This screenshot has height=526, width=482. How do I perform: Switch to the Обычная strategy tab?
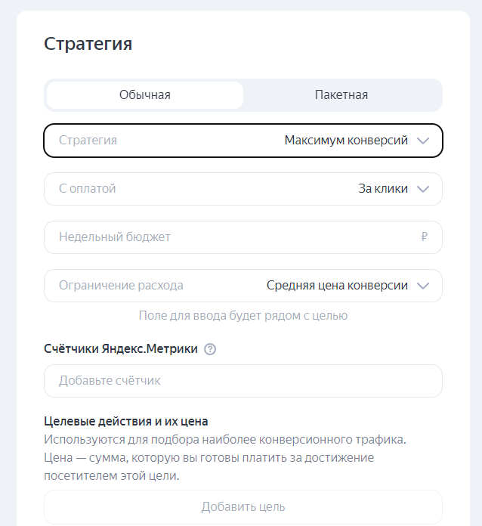(145, 95)
